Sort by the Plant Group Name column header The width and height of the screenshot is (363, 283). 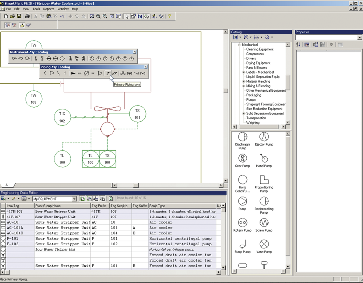coord(62,205)
